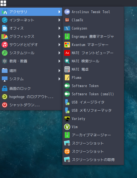Click the scissors icon beside アクセサリ
Viewport: 137px width, 178px height.
pyautogui.click(x=5, y=12)
